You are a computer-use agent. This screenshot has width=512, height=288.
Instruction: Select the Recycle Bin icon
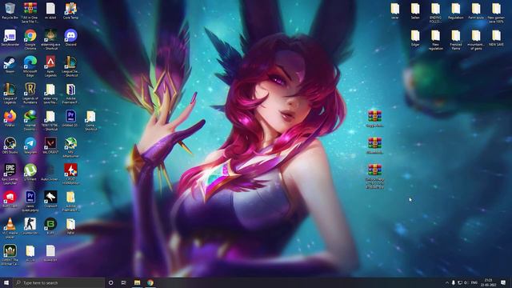point(10,10)
